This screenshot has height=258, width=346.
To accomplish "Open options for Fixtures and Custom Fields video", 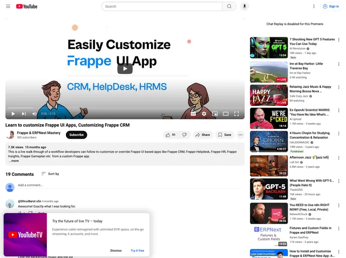I will click(339, 228).
